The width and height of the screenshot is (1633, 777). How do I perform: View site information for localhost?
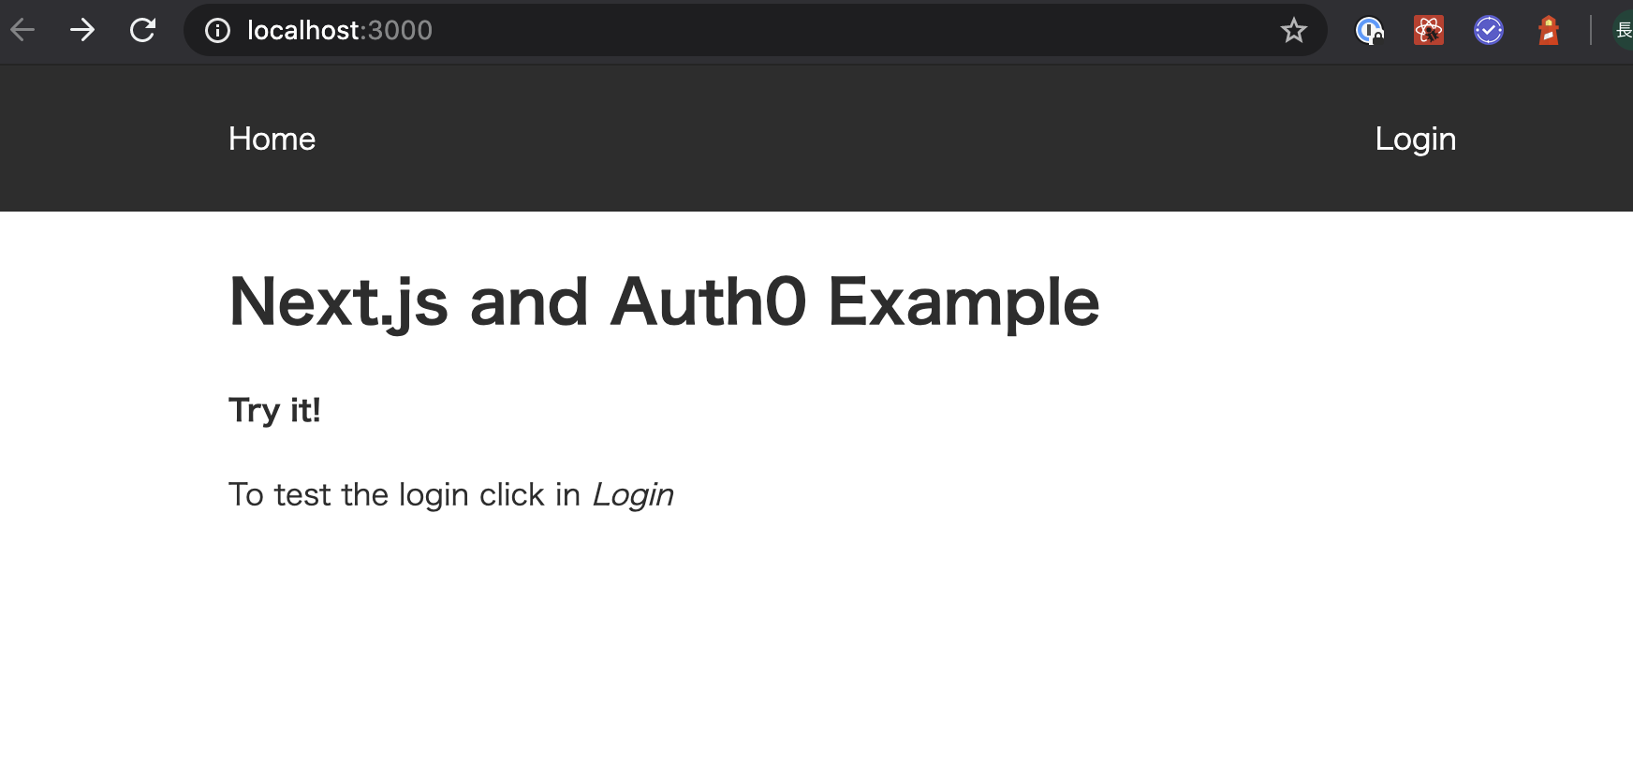217,31
